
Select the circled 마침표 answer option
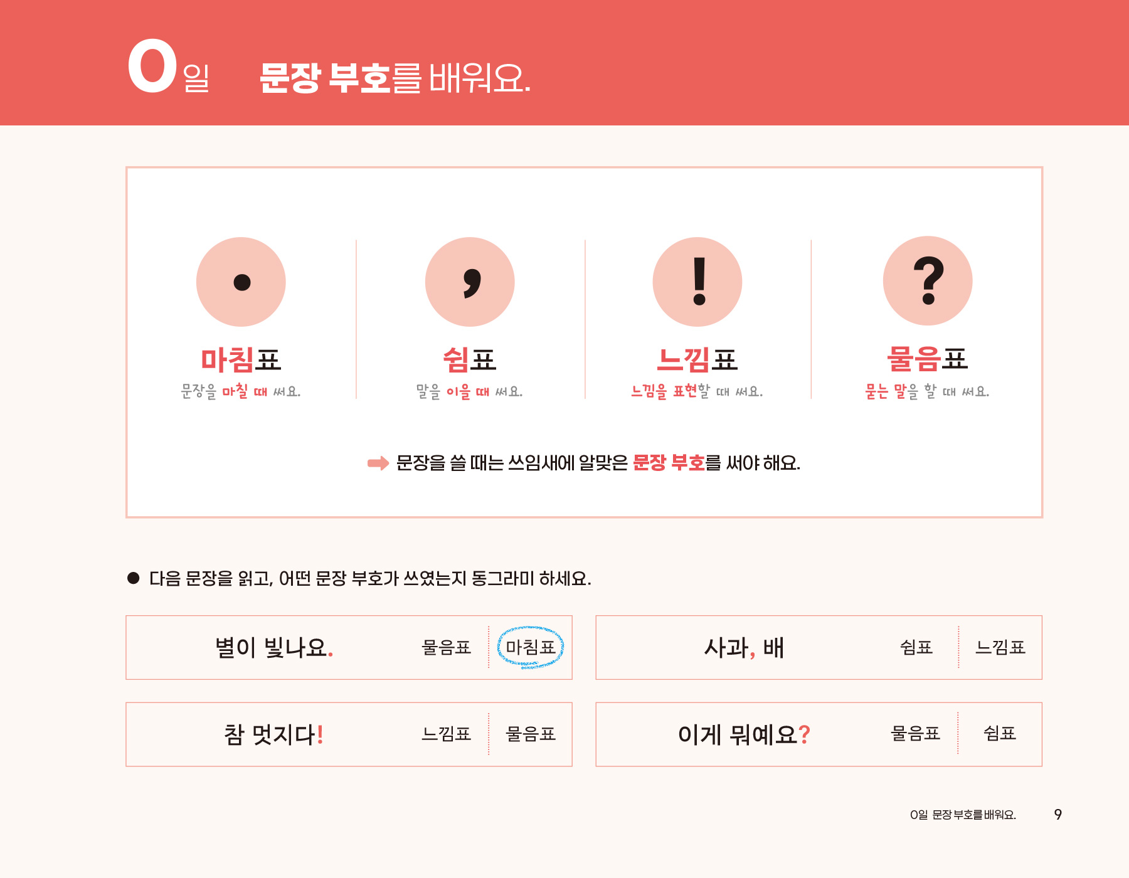531,647
